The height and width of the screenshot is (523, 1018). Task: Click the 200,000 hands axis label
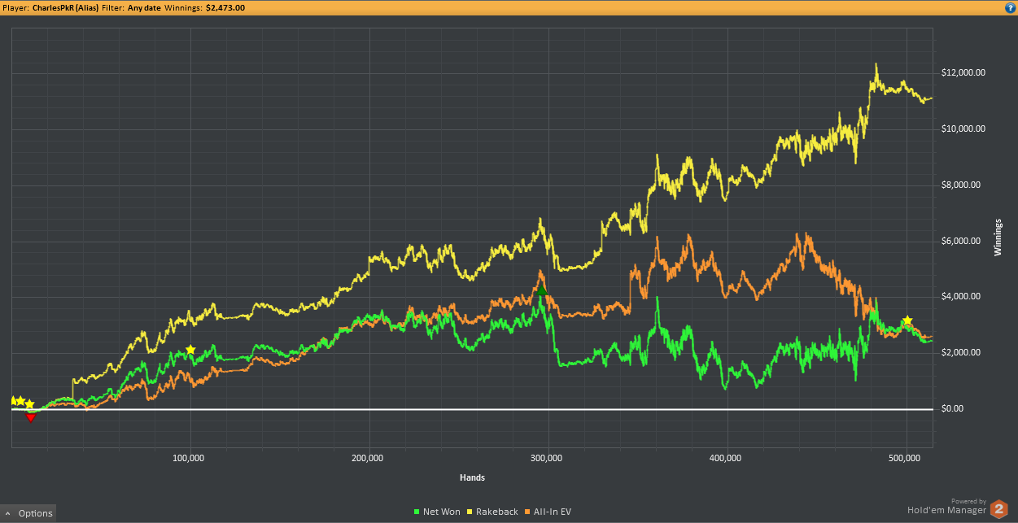point(369,458)
